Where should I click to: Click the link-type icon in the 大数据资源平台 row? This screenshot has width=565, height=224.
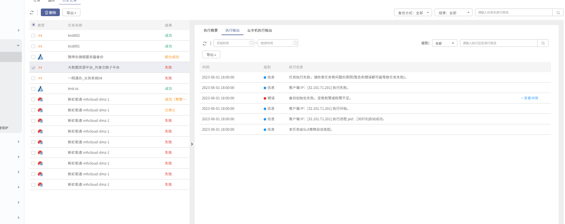40,67
